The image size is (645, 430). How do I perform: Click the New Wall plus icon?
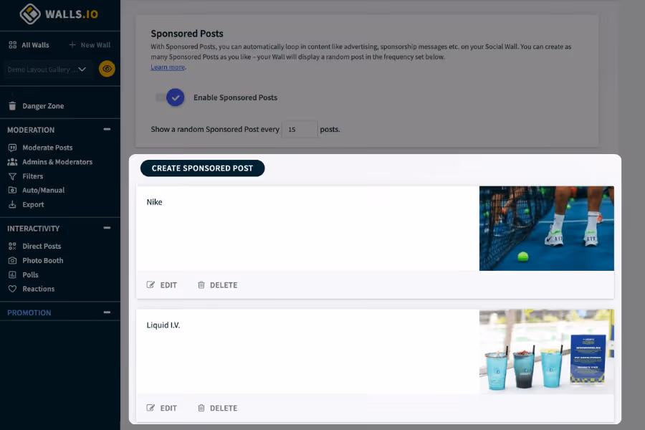pyautogui.click(x=72, y=44)
